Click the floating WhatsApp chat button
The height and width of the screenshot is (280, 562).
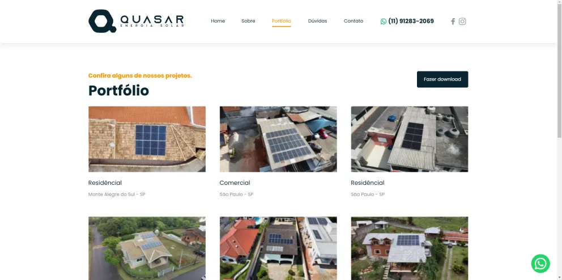pyautogui.click(x=540, y=264)
